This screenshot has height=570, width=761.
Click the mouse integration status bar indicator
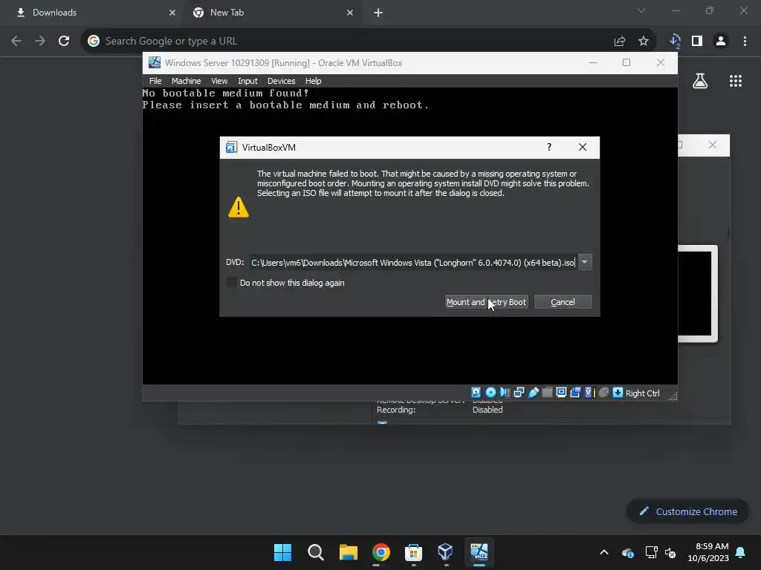coord(603,393)
